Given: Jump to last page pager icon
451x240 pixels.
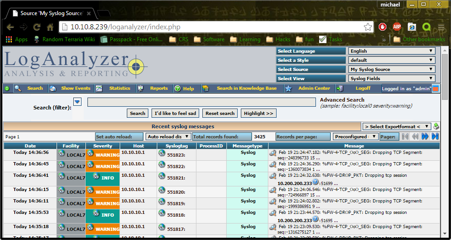Looking at the screenshot, I should point(435,136).
